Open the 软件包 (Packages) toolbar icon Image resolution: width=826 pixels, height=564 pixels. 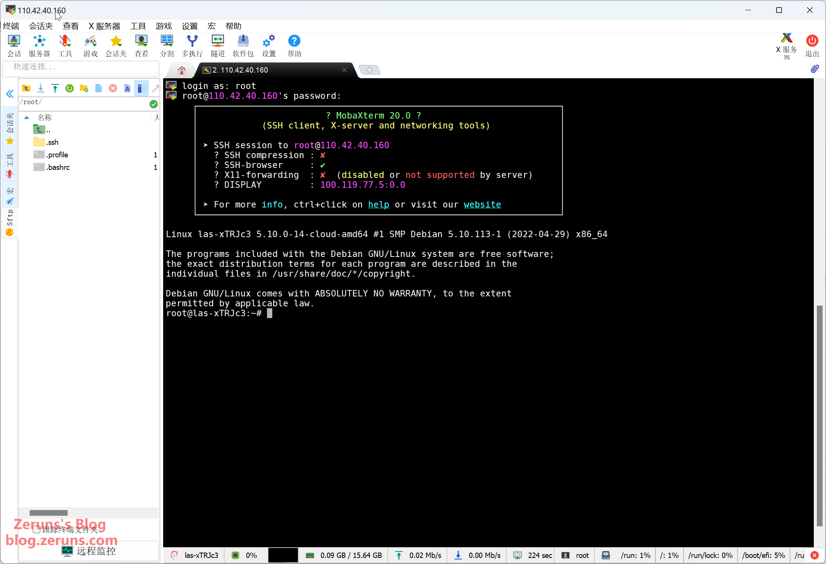click(243, 46)
